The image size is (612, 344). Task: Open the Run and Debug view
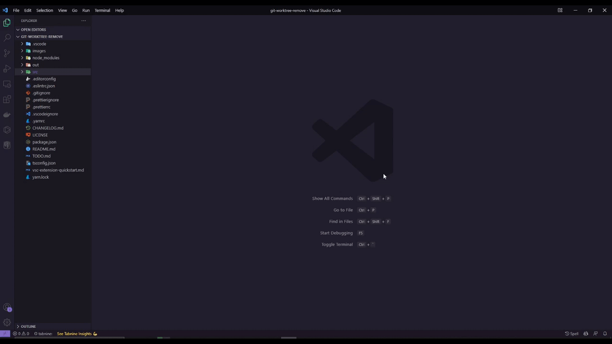click(x=7, y=68)
